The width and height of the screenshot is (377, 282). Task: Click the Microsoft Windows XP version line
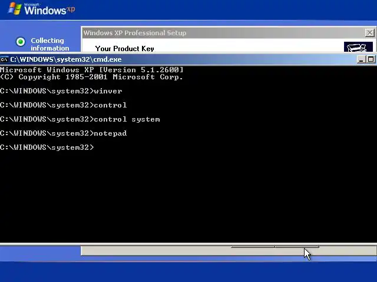coord(92,70)
